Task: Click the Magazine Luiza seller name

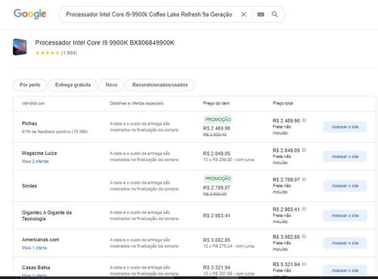Action: point(39,153)
